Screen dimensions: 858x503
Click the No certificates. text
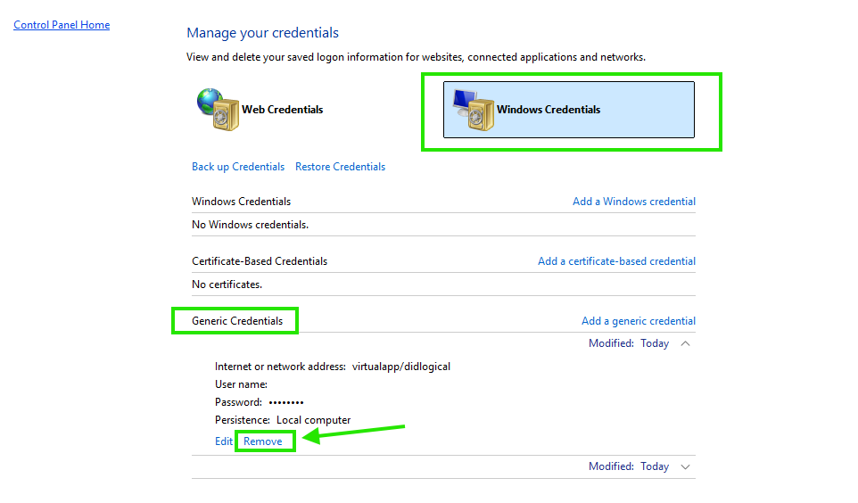coord(227,284)
